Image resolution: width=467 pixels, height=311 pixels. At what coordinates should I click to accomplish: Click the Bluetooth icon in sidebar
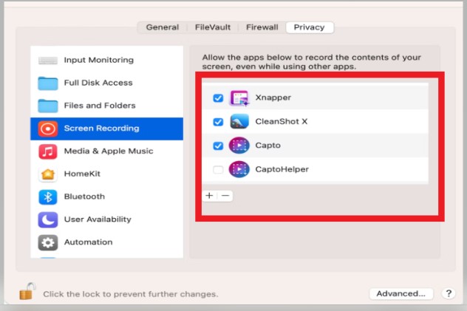tap(47, 196)
